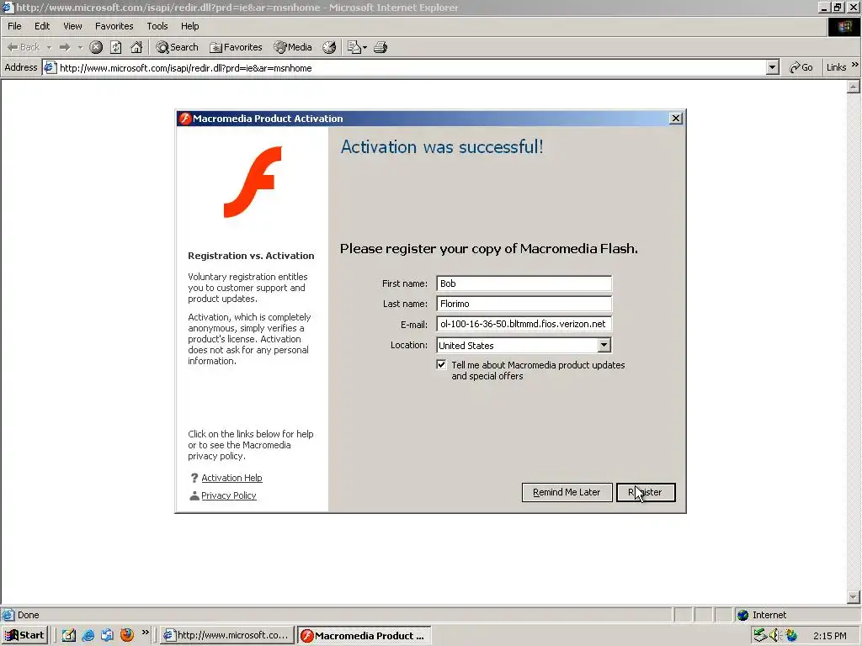Open the Activation Help link
862x646 pixels.
(x=231, y=478)
